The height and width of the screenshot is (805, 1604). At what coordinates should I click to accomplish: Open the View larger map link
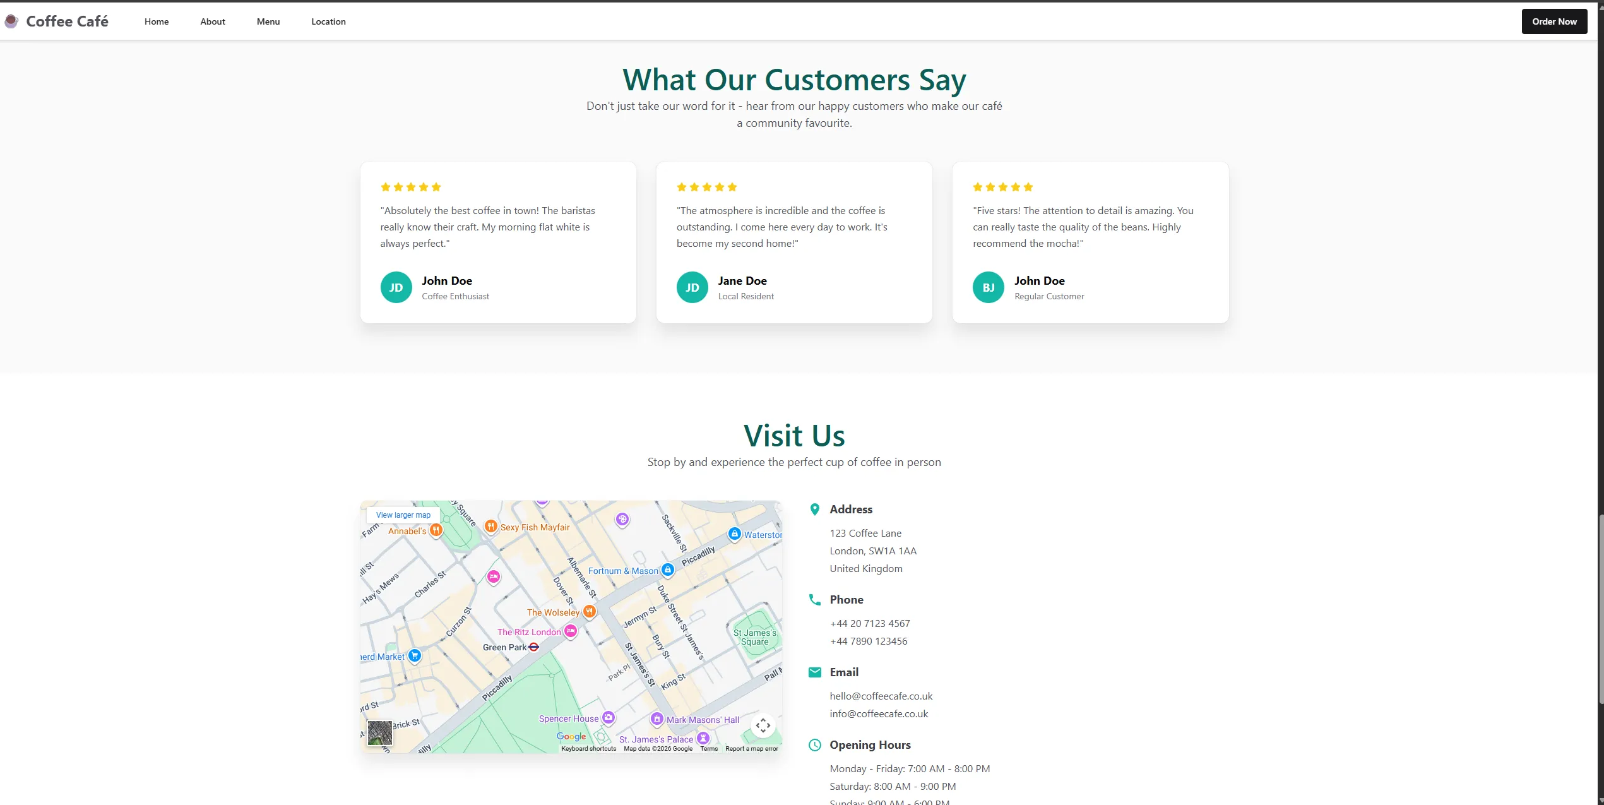403,515
